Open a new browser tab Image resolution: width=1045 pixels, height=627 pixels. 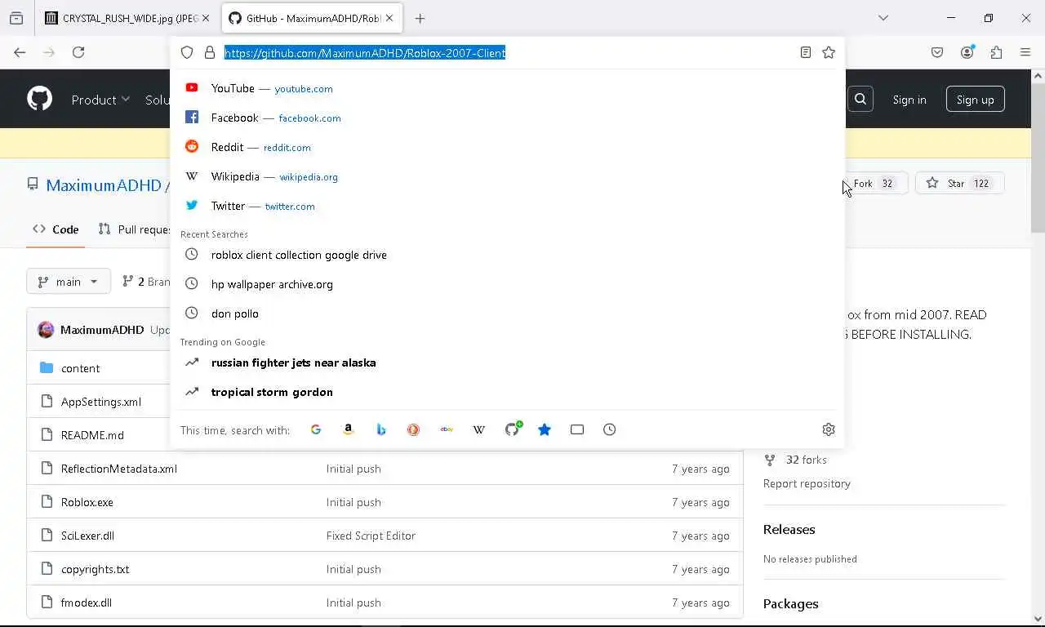pyautogui.click(x=420, y=18)
